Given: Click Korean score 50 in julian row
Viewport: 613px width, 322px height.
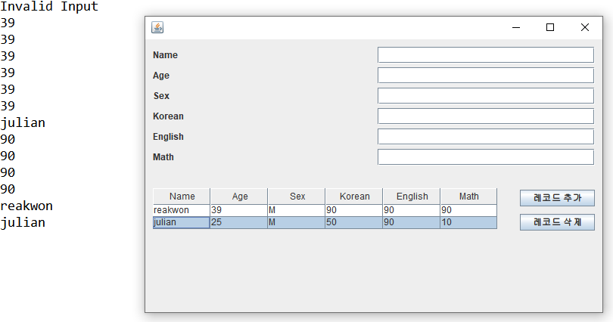Looking at the screenshot, I should [354, 222].
